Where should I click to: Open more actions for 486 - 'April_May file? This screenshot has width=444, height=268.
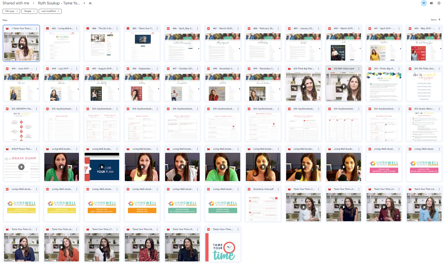197,29
